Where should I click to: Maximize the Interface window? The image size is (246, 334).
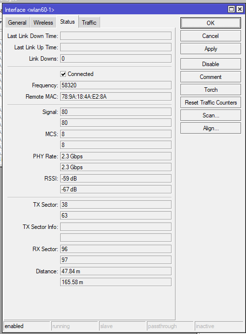[231, 9]
